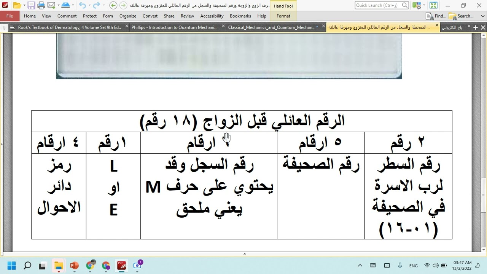This screenshot has height=274, width=487.
Task: Open the Accessibility ribbon tab
Action: [212, 16]
